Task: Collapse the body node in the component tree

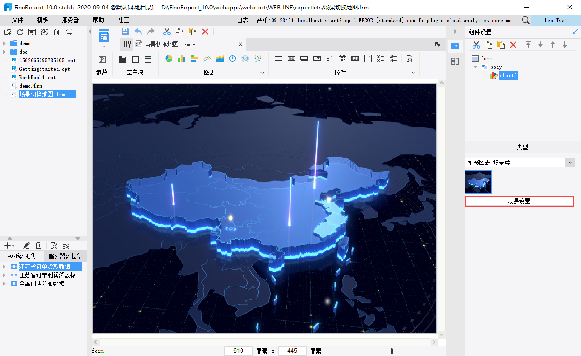Action: [476, 67]
